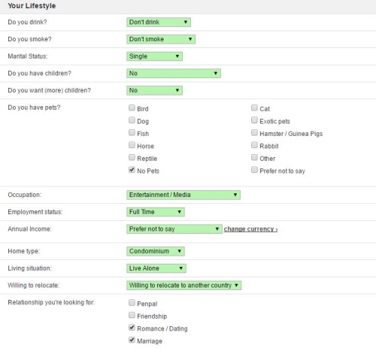Toggle the Romance / Dating checkbox
Viewport: 376px width, 348px height.
click(x=132, y=327)
